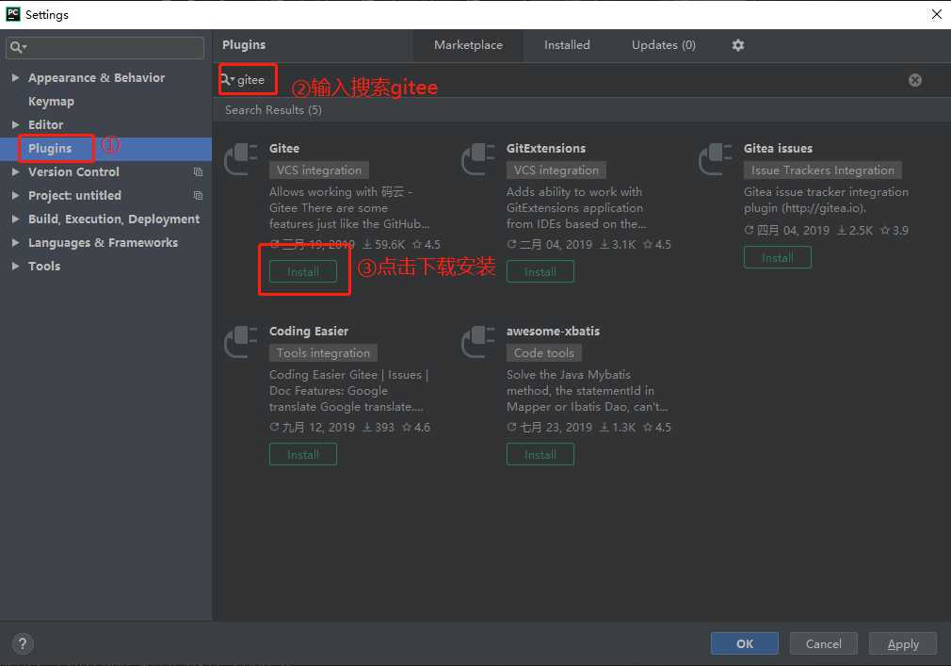Select Plugins in the settings tree
This screenshot has height=666, width=951.
coord(50,149)
